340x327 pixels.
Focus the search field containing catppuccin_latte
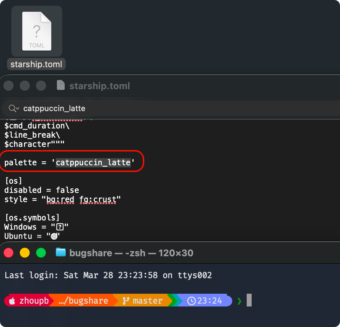pyautogui.click(x=141, y=108)
